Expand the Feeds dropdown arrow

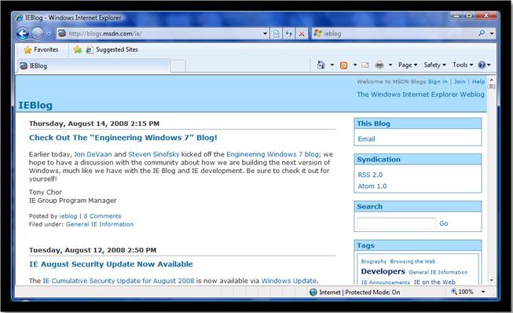(x=355, y=64)
